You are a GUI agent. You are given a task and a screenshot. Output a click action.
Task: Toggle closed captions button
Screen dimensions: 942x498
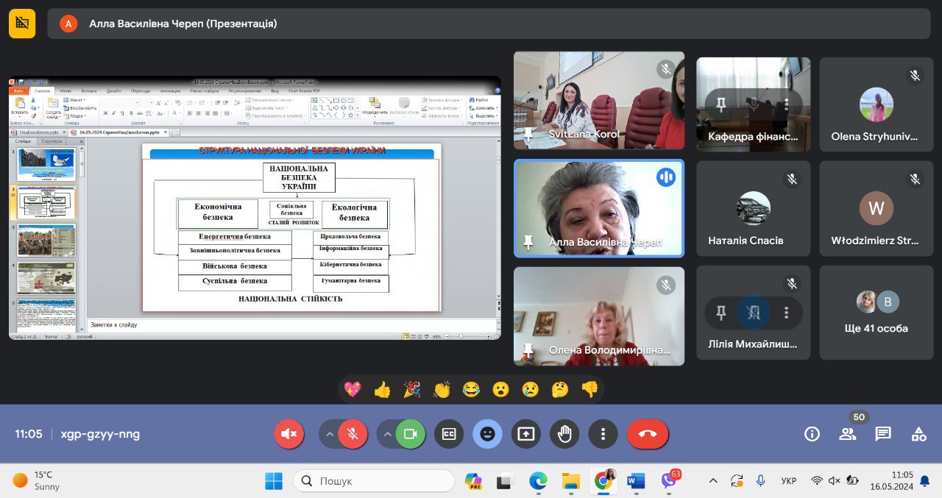click(x=449, y=434)
